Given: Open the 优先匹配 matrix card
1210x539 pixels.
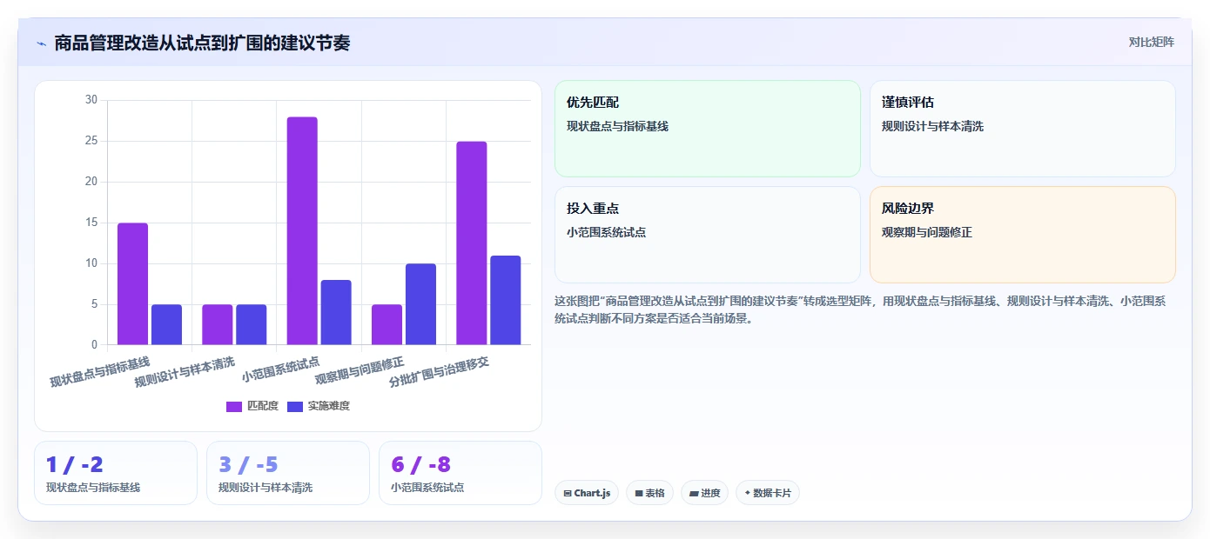Looking at the screenshot, I should (708, 129).
